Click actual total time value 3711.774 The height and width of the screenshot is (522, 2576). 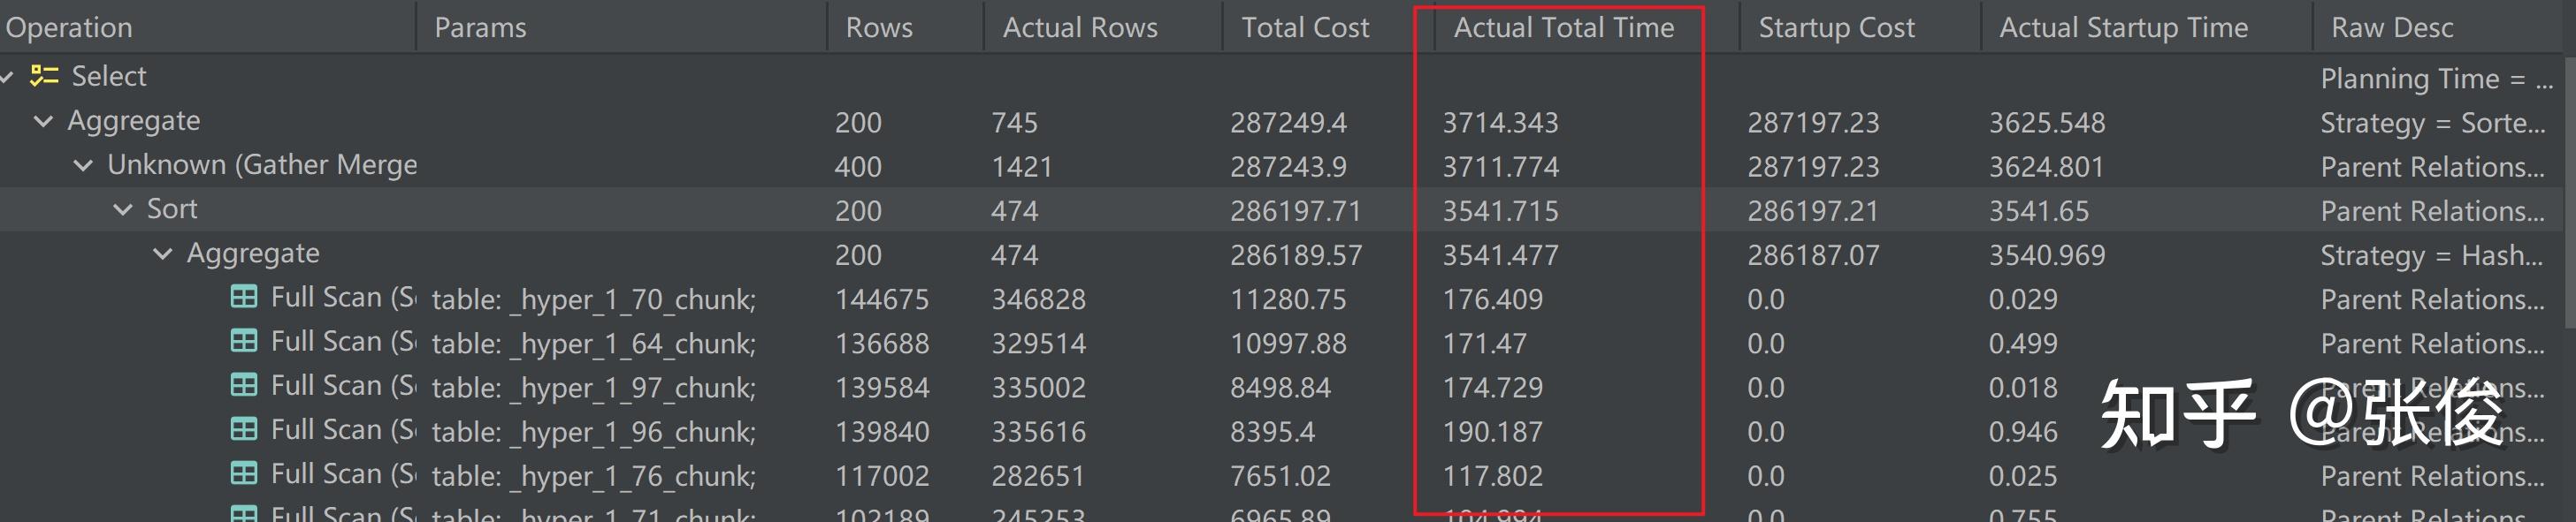pos(1500,167)
